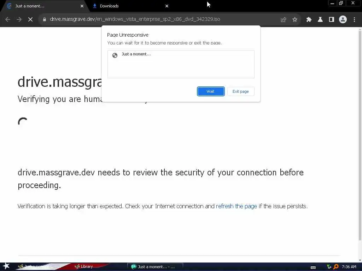
Task: Open the Extensions puzzle icon
Action: (309, 20)
